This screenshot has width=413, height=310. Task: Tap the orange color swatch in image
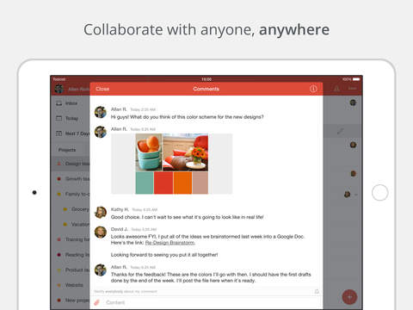182,183
